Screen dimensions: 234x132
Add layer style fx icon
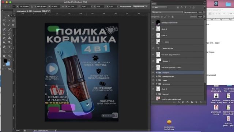tap(179, 102)
